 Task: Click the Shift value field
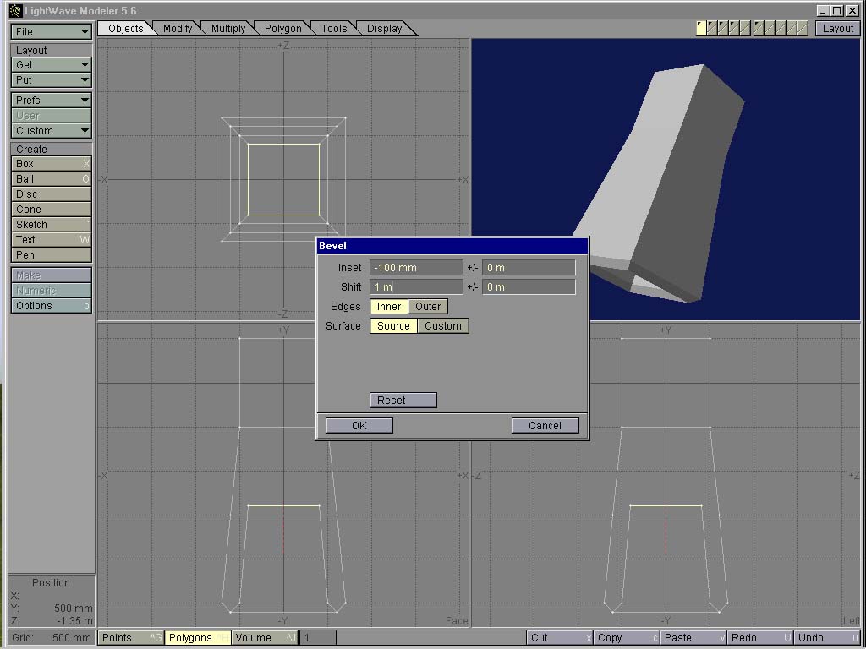[416, 287]
